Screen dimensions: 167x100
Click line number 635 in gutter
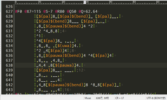[9, 51]
